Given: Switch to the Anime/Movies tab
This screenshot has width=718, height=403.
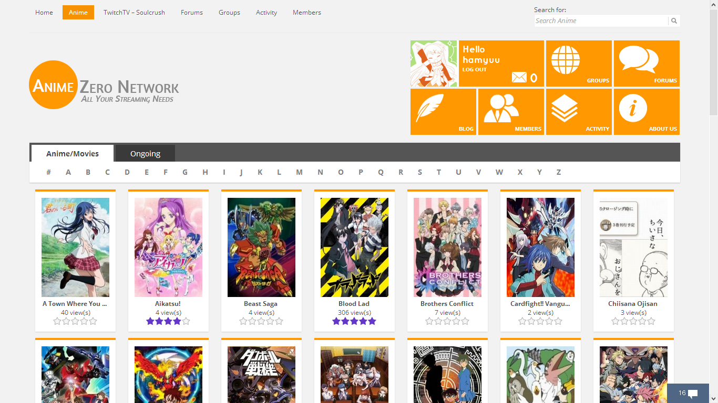Looking at the screenshot, I should [73, 153].
